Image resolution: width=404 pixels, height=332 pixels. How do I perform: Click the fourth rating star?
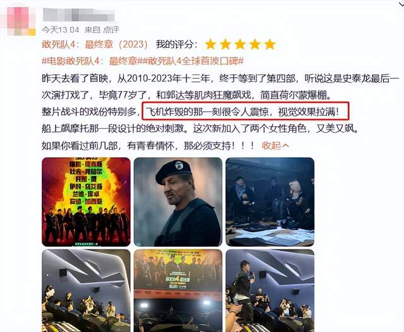coord(255,44)
